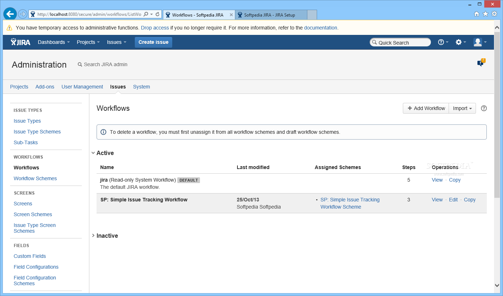
Task: Open Workflow Schemes in the sidebar
Action: (x=35, y=178)
